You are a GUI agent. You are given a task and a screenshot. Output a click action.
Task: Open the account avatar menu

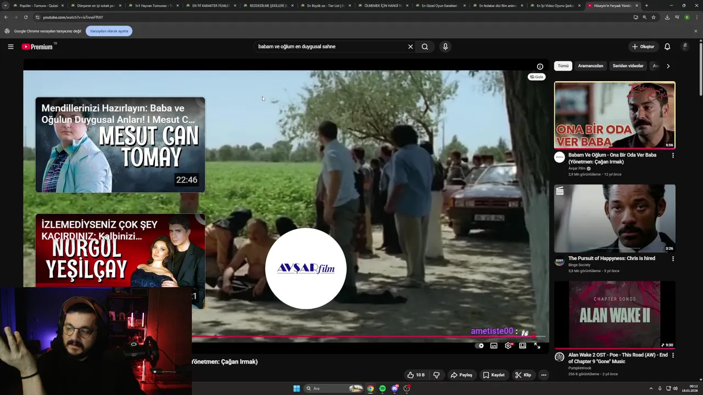(685, 47)
